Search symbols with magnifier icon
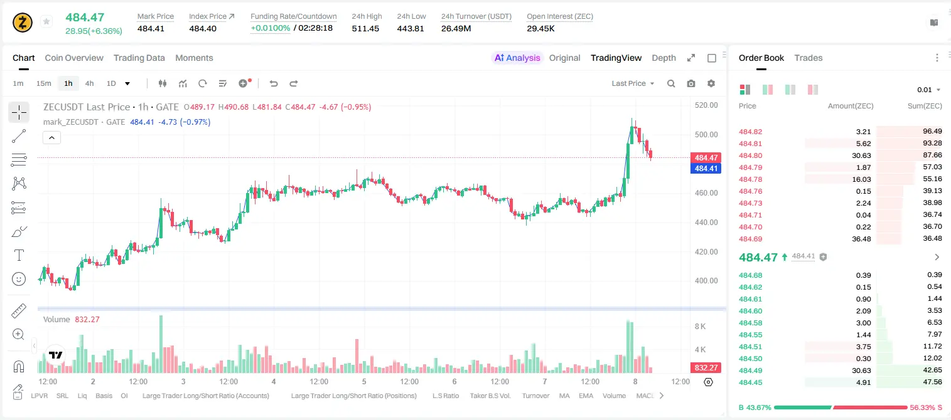 (x=671, y=83)
